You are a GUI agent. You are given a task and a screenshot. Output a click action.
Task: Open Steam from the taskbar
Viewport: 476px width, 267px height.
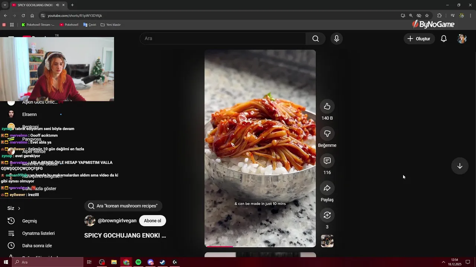(x=163, y=262)
